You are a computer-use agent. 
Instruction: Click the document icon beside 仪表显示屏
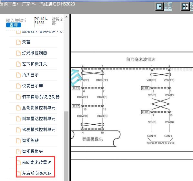click(x=18, y=86)
